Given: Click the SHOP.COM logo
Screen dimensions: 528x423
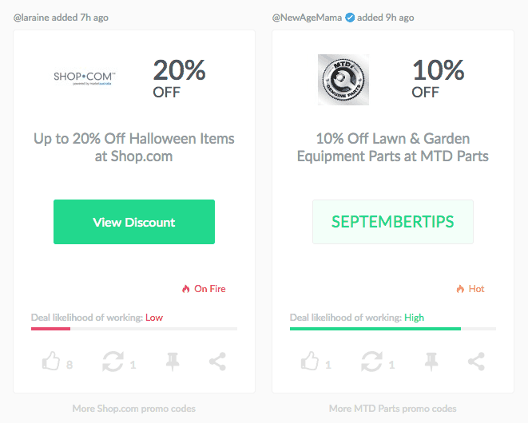Looking at the screenshot, I should coord(85,78).
